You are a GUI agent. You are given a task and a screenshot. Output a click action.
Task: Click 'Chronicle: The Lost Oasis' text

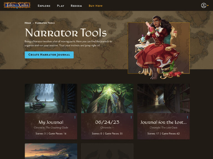tap(163, 128)
